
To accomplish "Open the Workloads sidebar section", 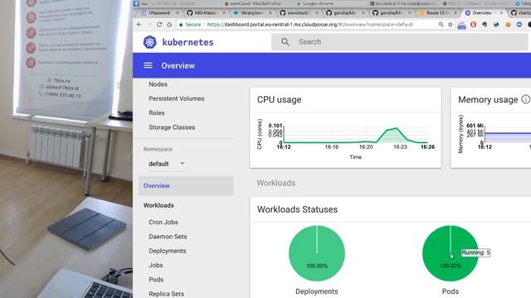I will [158, 205].
